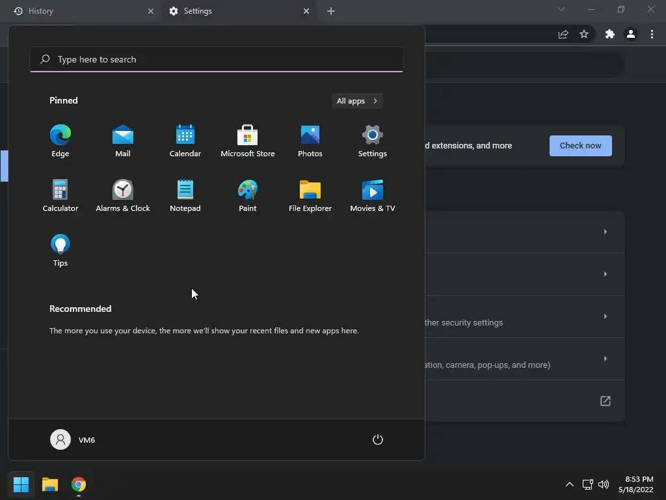Bookmark this page with star icon
This screenshot has height=500, width=666.
coord(584,35)
